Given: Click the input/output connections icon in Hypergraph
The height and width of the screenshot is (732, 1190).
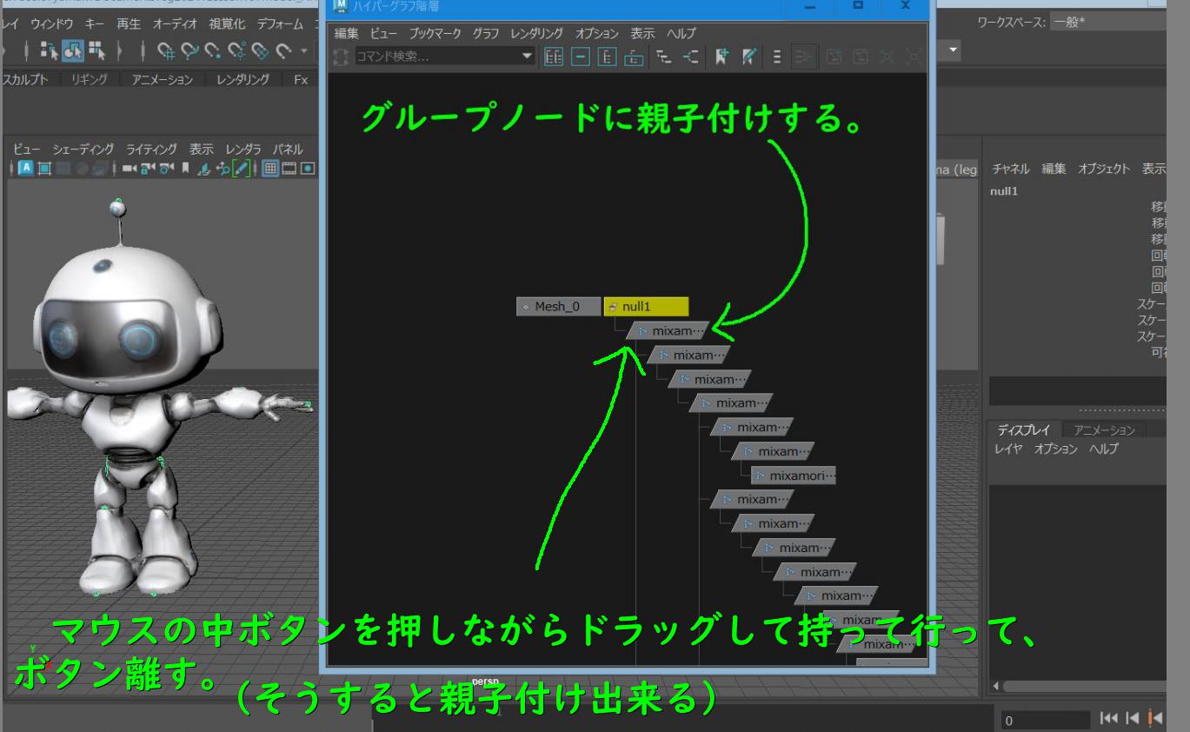Looking at the screenshot, I should coord(690,57).
